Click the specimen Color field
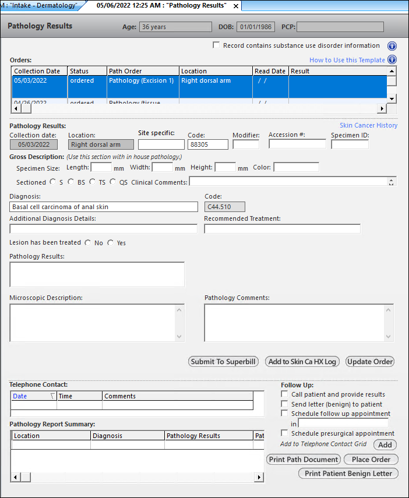The image size is (409, 498). pos(296,167)
